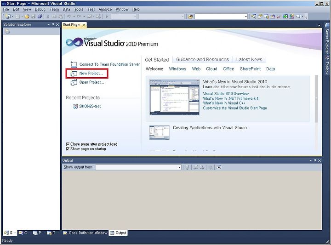Open the Undo history dropdown arrow
The image size is (331, 245).
(74, 17)
